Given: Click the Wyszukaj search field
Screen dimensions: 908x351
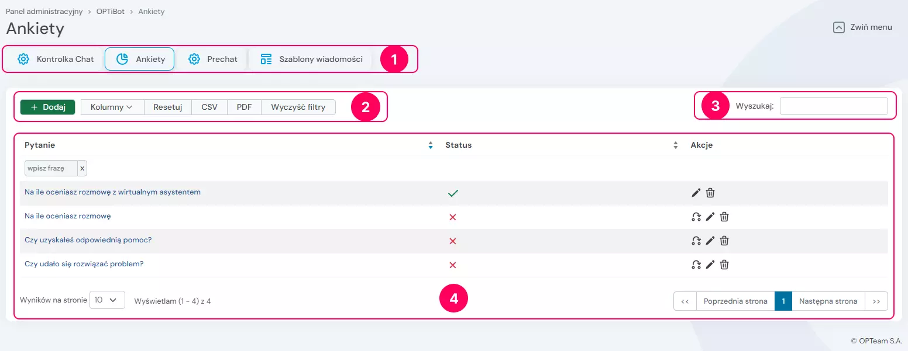Looking at the screenshot, I should (x=834, y=106).
